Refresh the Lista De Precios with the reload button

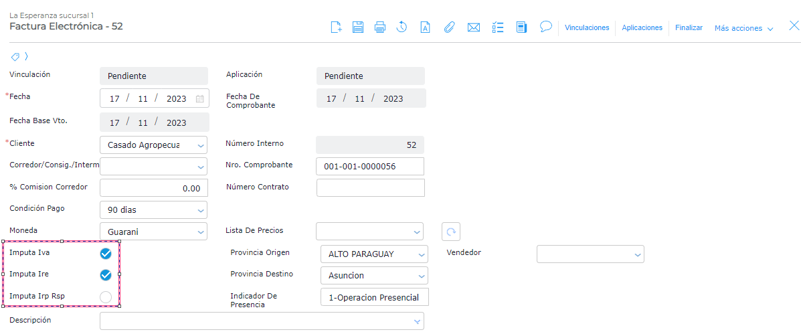[x=451, y=232]
